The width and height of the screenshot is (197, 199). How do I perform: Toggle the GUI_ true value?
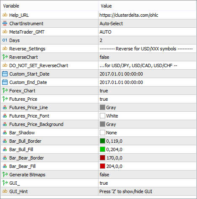[x=147, y=183]
